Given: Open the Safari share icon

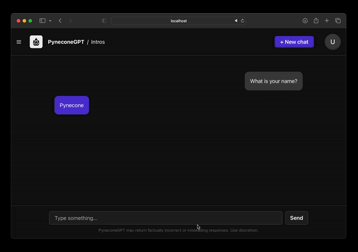Looking at the screenshot, I should click(x=316, y=20).
